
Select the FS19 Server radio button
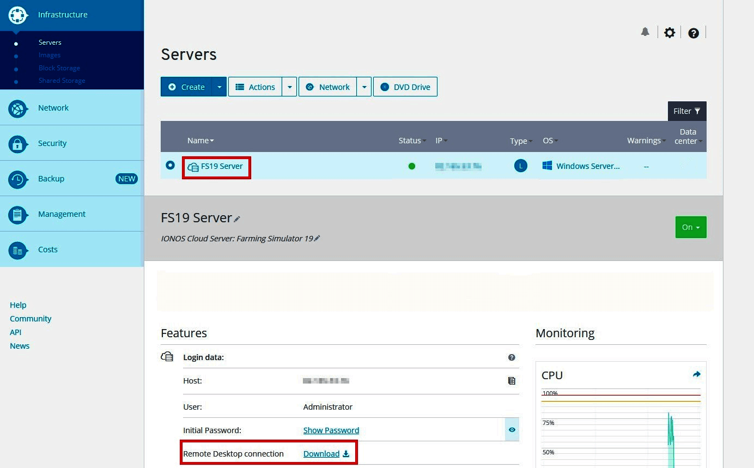pos(171,165)
